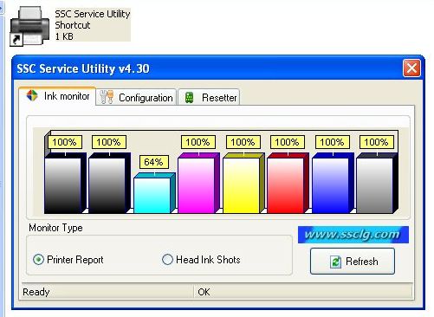The image size is (434, 317).
Task: Switch to the Ink monitor tab
Action: click(x=57, y=96)
